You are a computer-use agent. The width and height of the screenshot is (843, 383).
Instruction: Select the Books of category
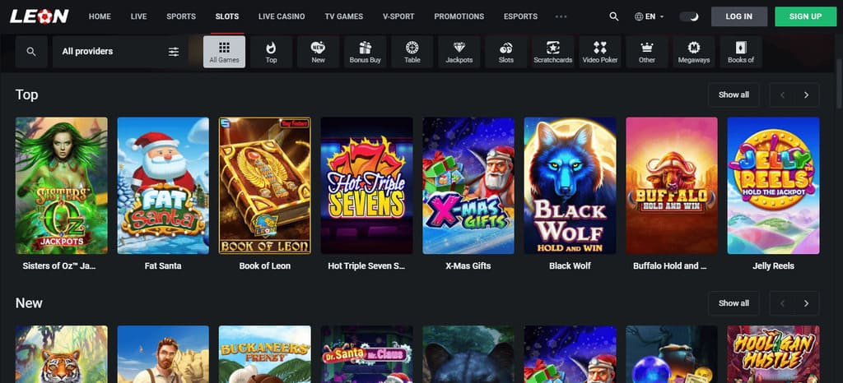741,52
